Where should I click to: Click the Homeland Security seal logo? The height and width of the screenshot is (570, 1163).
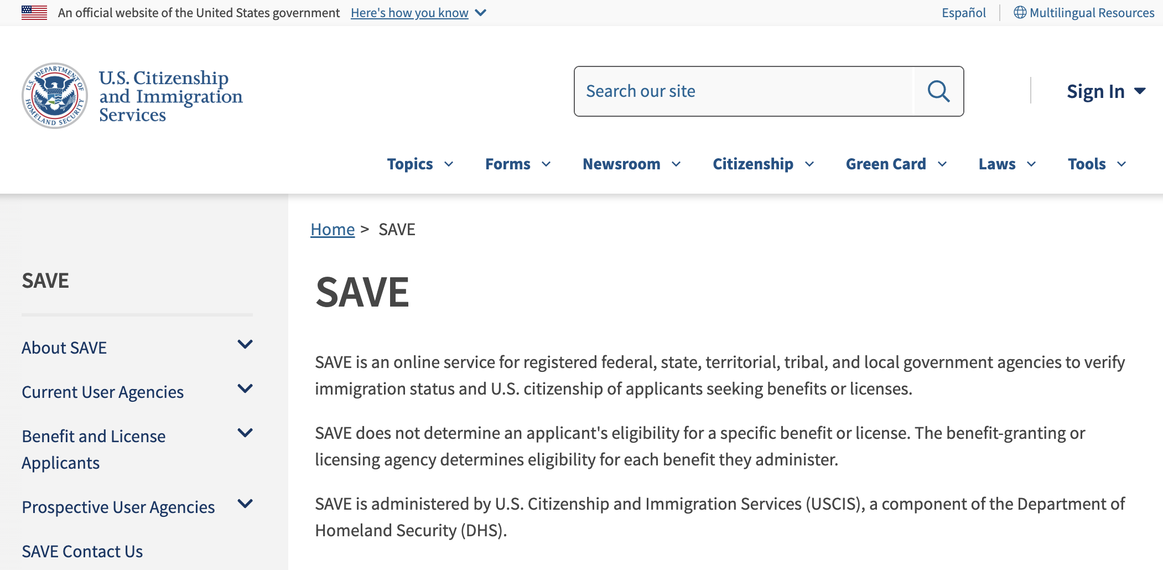54,95
